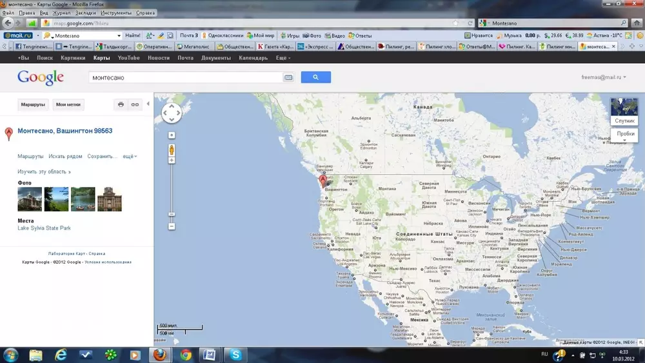
Task: Click the zoom slider track on the map
Action: pyautogui.click(x=172, y=187)
